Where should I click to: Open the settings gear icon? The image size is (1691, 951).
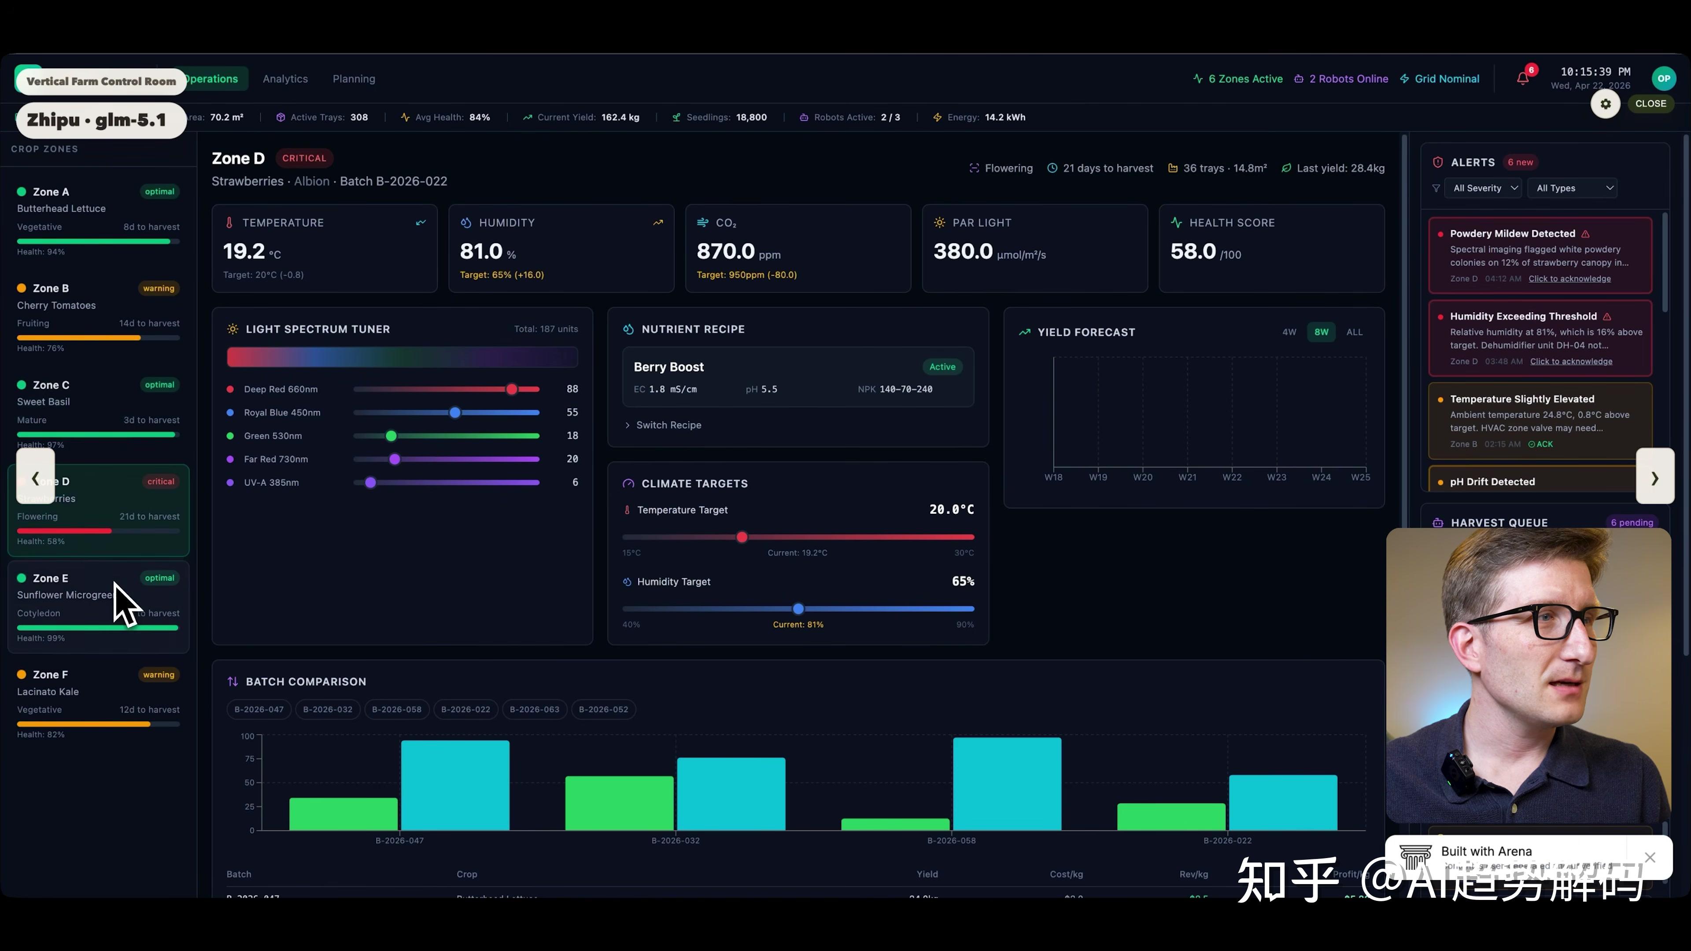pos(1606,104)
